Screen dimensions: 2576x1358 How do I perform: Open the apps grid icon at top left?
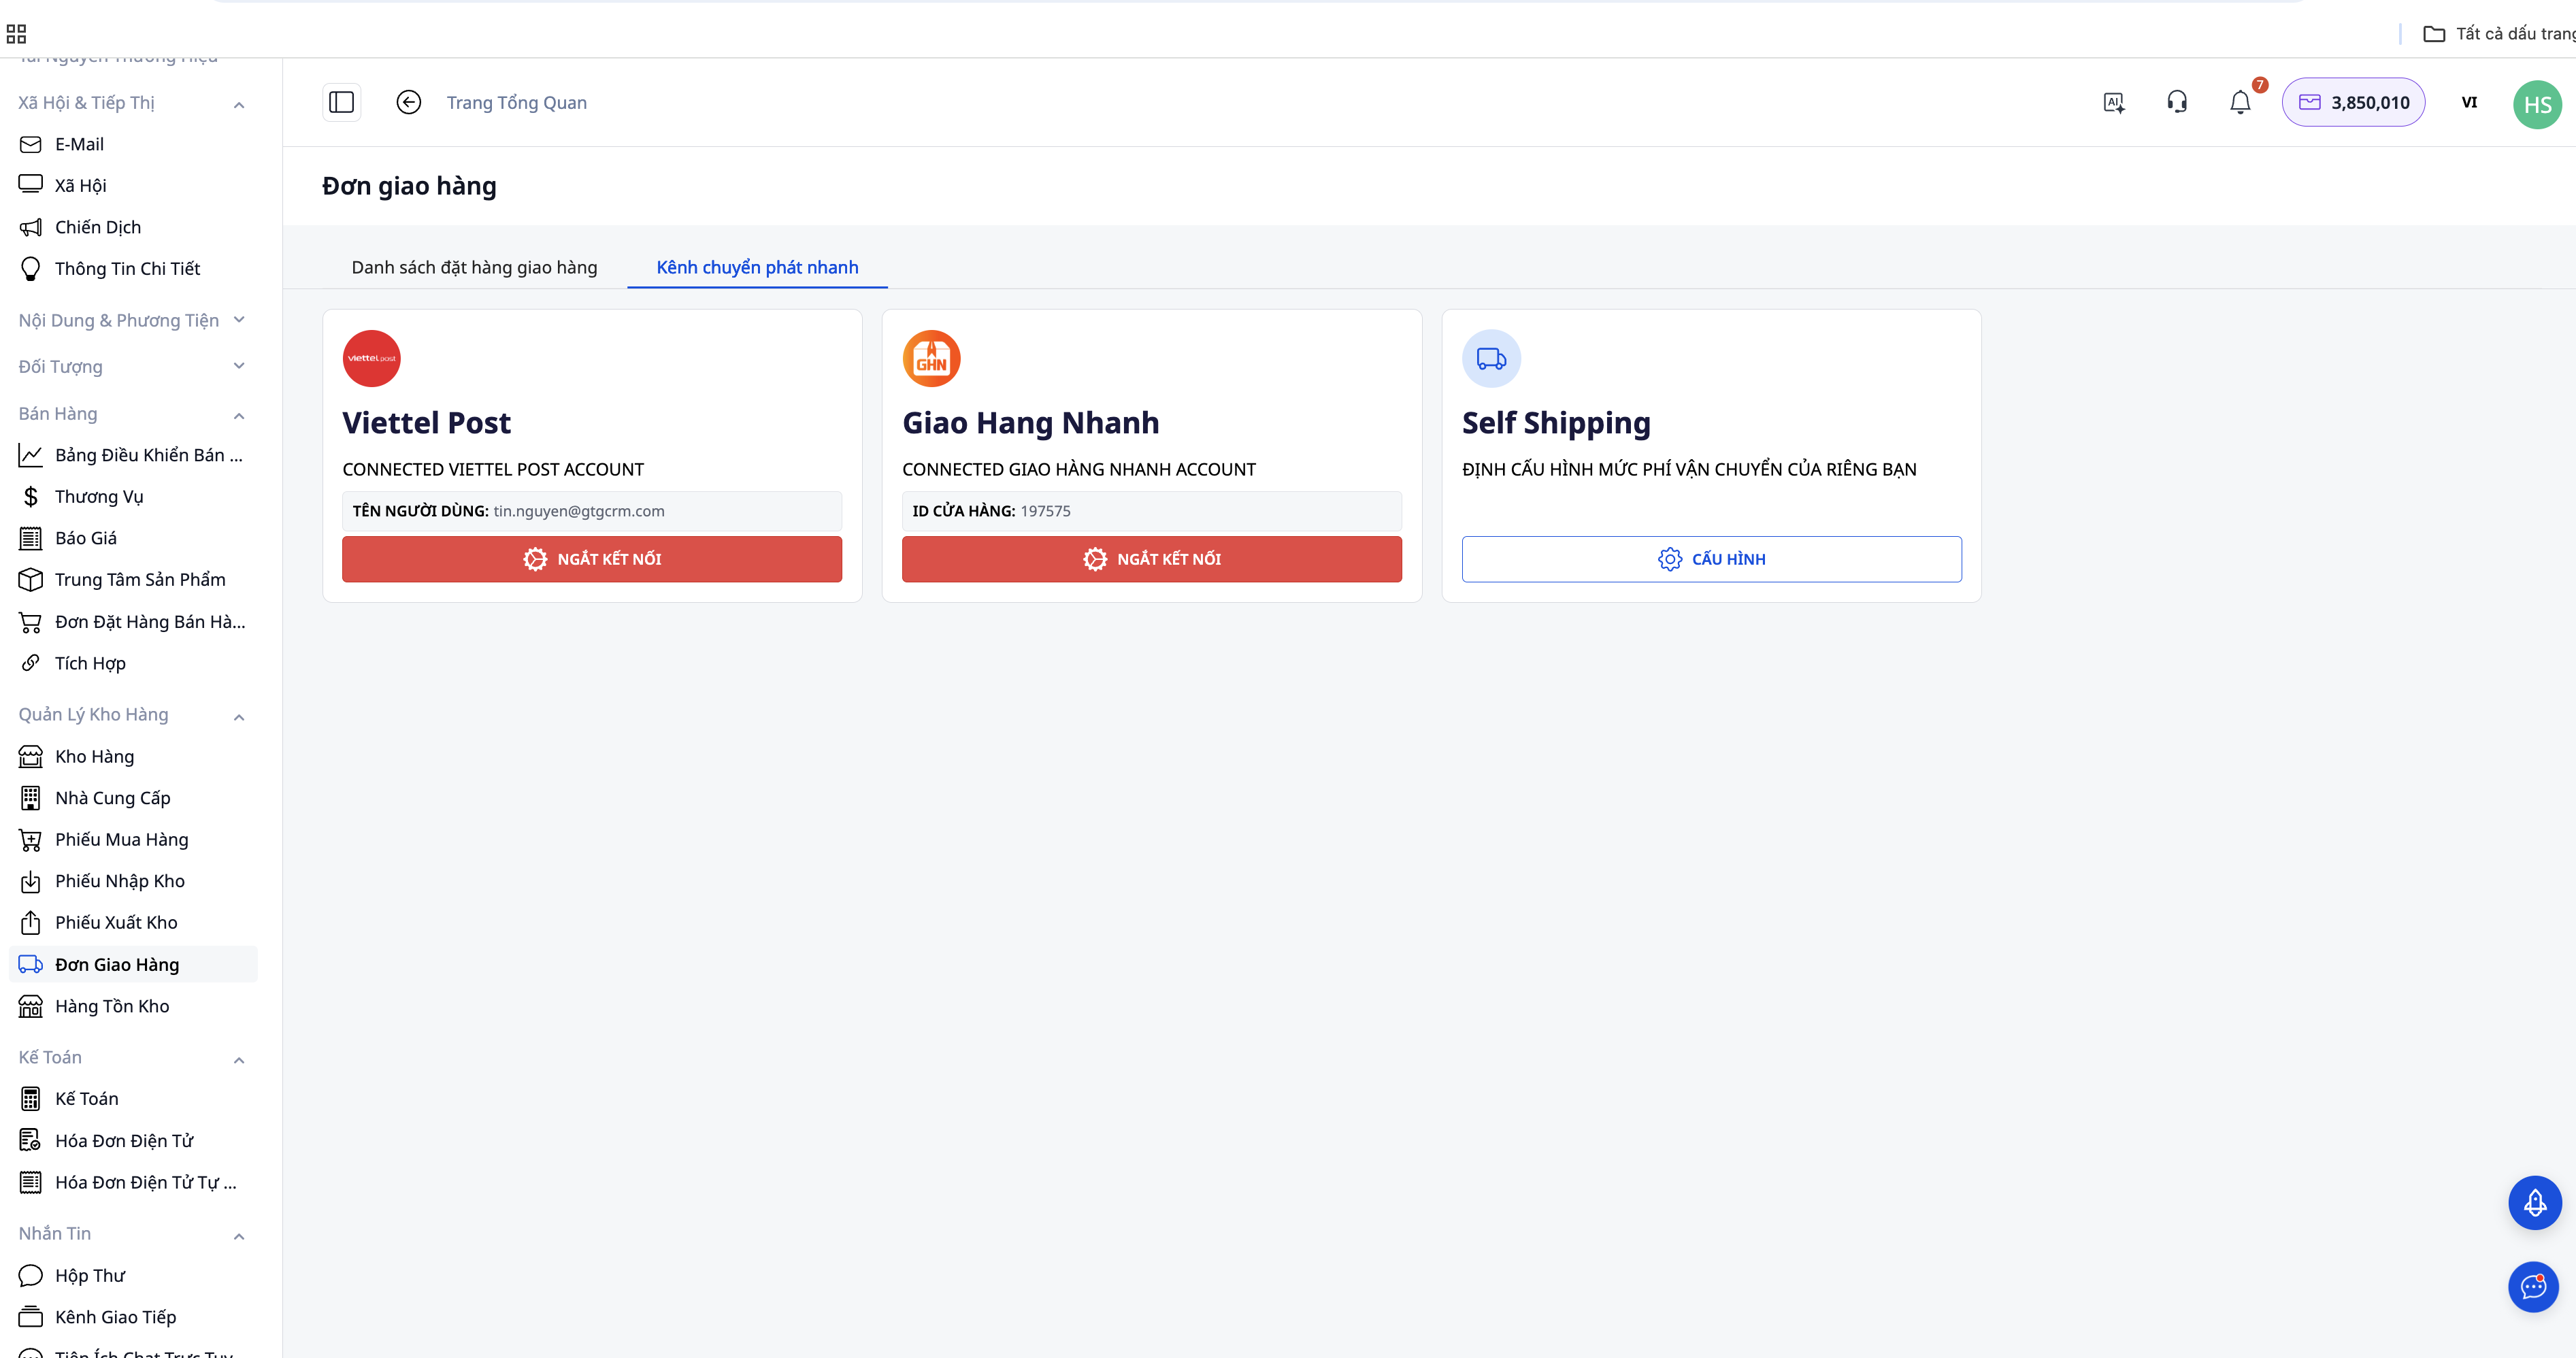click(16, 33)
